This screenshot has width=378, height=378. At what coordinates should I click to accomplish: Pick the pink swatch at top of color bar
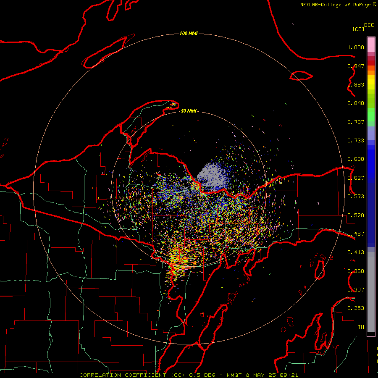tap(371, 45)
